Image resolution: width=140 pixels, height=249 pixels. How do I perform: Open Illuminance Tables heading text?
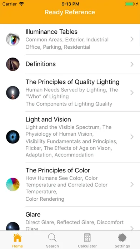(51, 32)
